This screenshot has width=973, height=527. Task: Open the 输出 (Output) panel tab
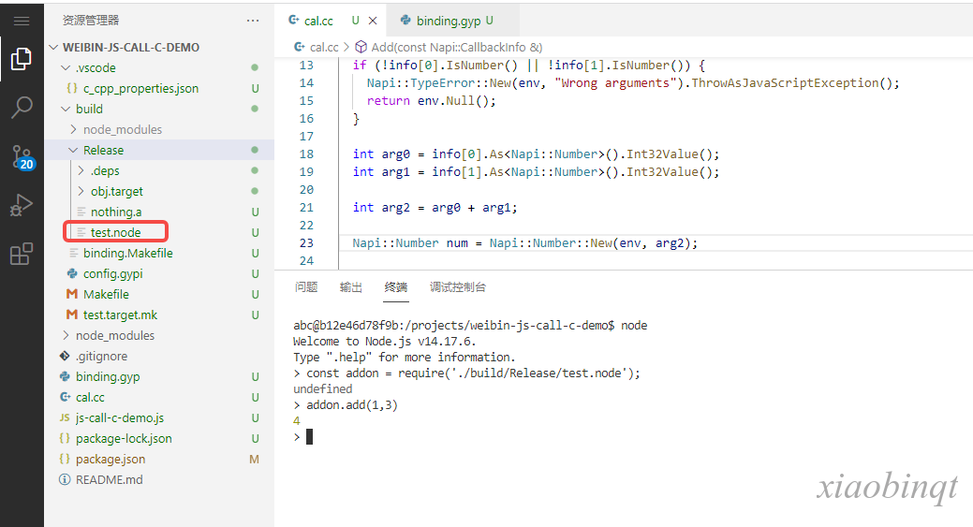pyautogui.click(x=350, y=287)
